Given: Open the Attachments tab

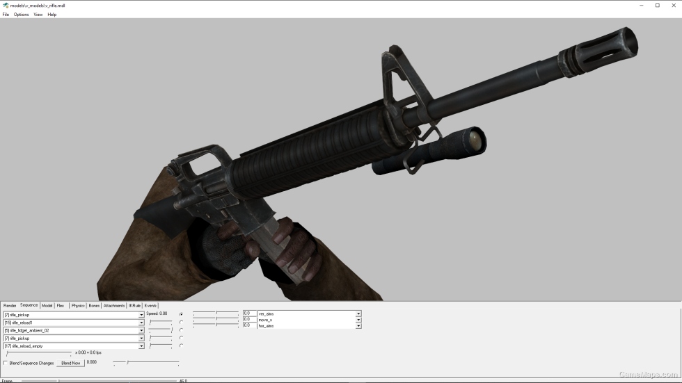Looking at the screenshot, I should pos(114,306).
